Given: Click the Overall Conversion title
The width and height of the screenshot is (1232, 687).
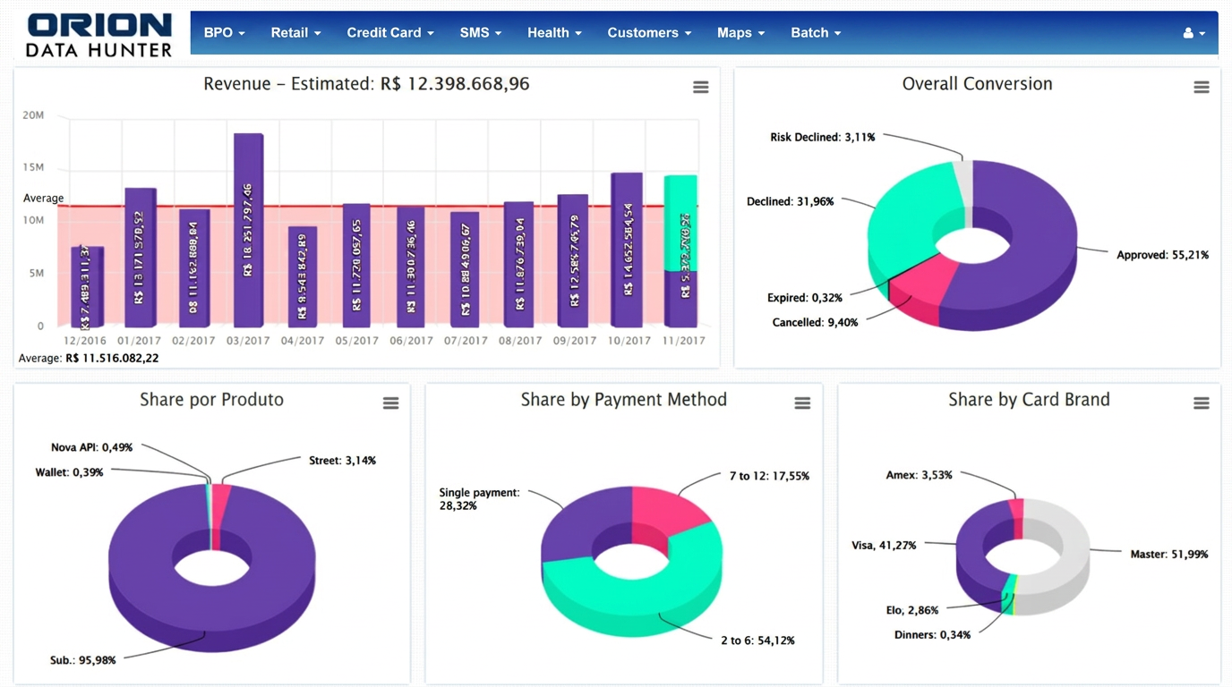Looking at the screenshot, I should tap(977, 84).
